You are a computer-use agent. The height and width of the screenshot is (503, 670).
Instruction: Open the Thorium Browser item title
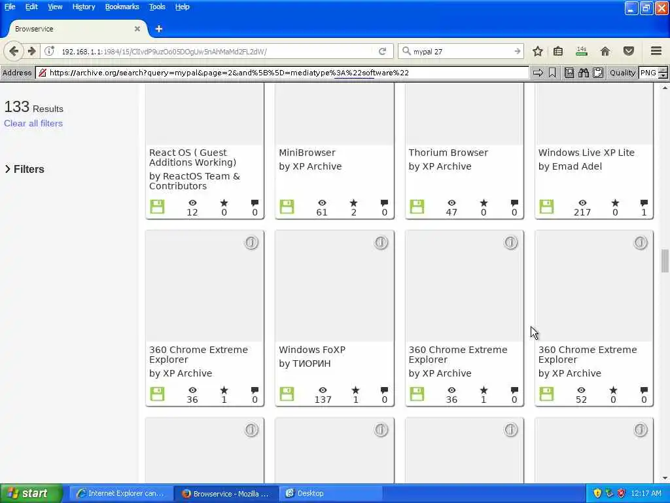(x=448, y=153)
